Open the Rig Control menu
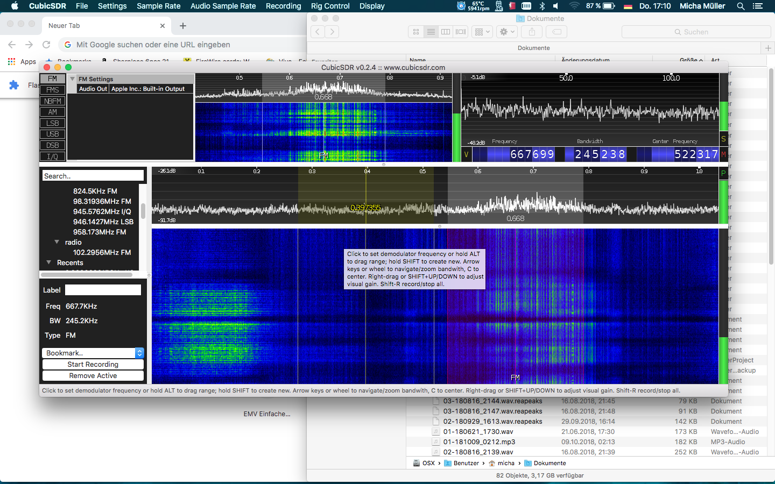Viewport: 775px width, 484px height. (x=330, y=6)
